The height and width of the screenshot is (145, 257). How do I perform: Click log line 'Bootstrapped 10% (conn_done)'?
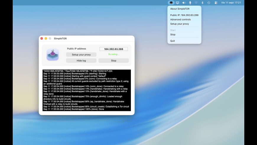[83, 86]
